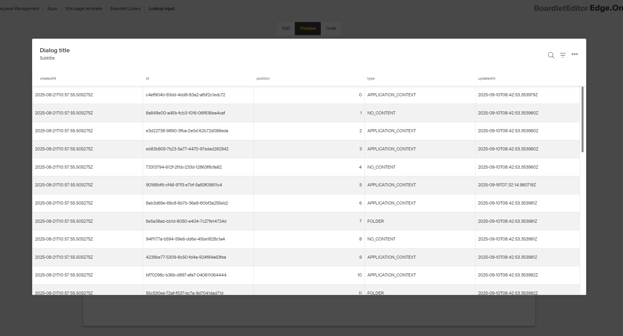Sort by type column header

point(371,78)
